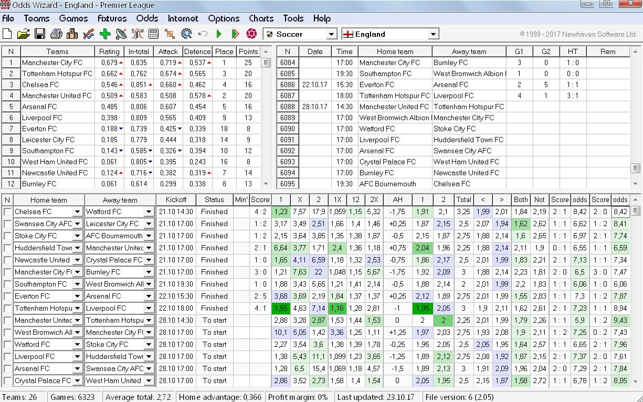Tick checkbox for Huddersfield Town row
The image size is (643, 402).
pyautogui.click(x=7, y=248)
